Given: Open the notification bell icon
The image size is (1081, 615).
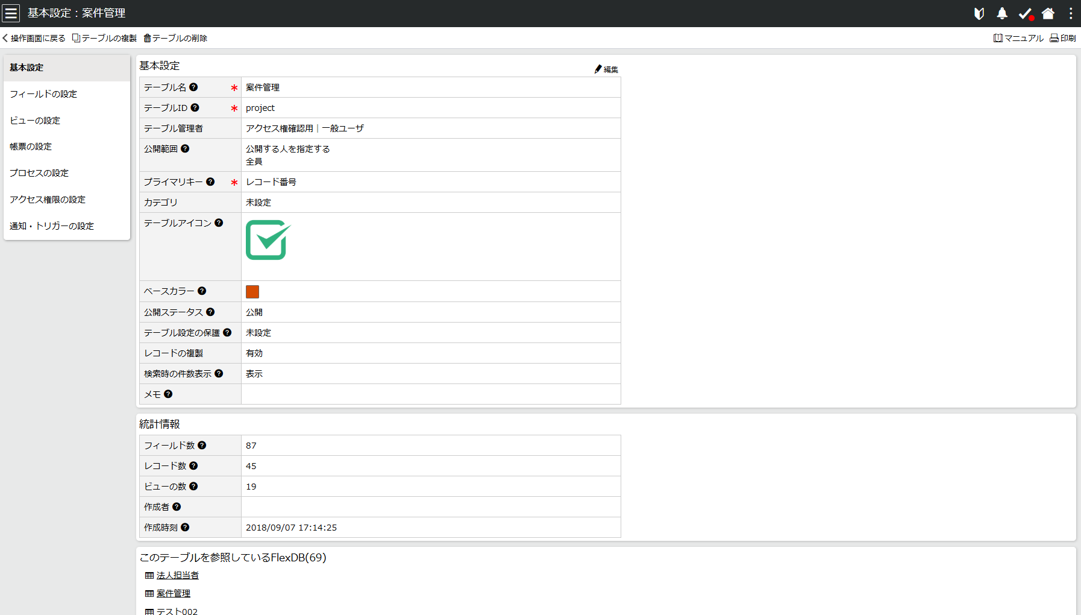Looking at the screenshot, I should (1002, 13).
